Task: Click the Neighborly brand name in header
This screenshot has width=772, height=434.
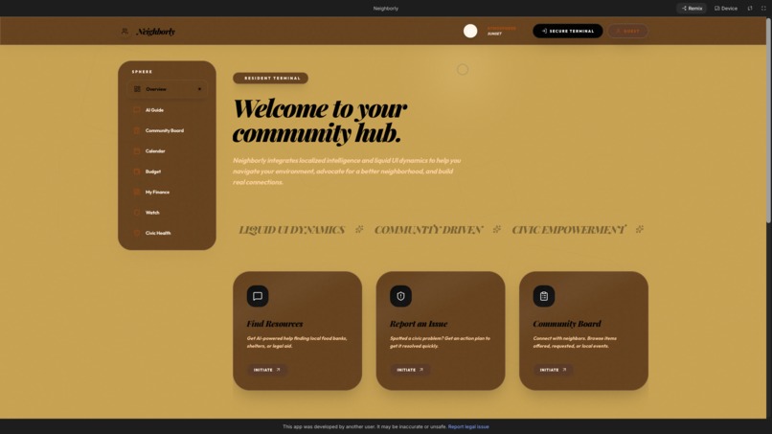Action: (155, 32)
